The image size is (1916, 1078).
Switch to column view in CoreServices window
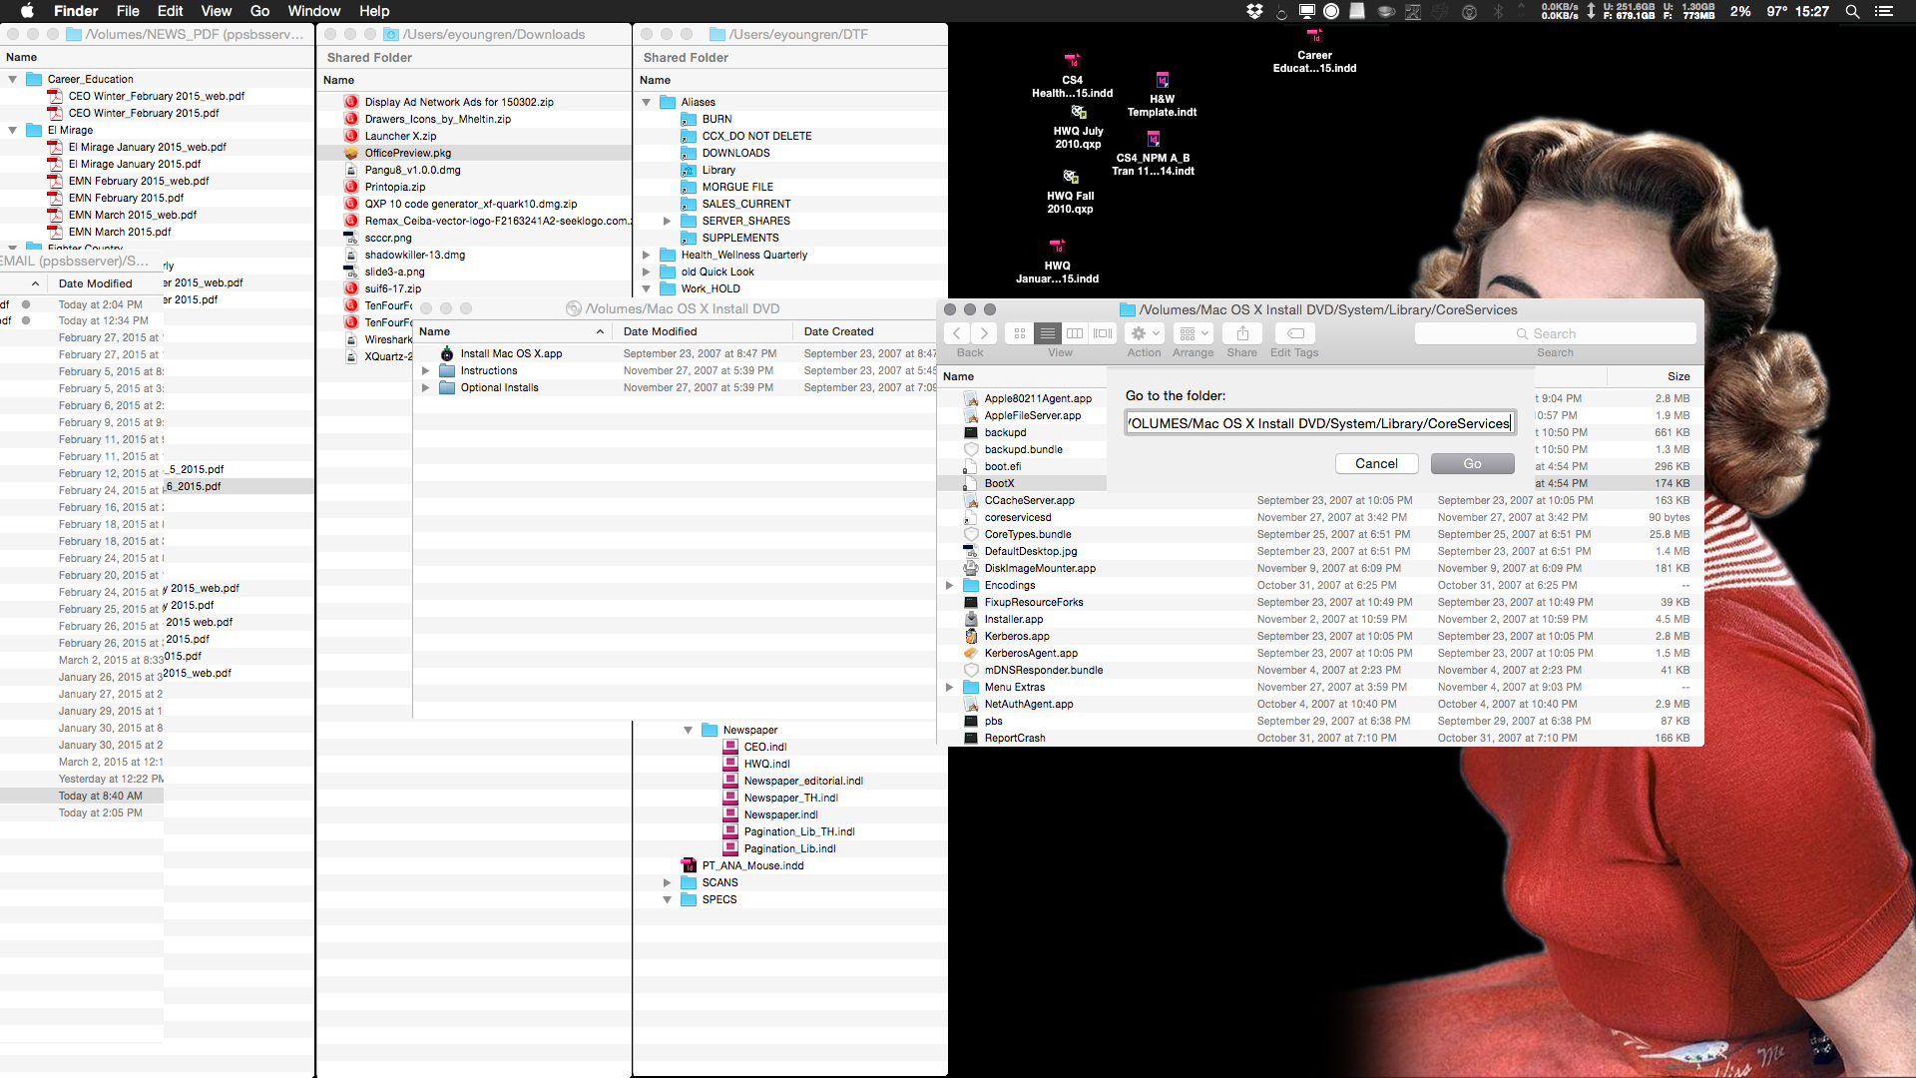[x=1075, y=333]
